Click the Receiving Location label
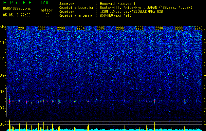The height and width of the screenshot is (131, 206). tap(76, 8)
